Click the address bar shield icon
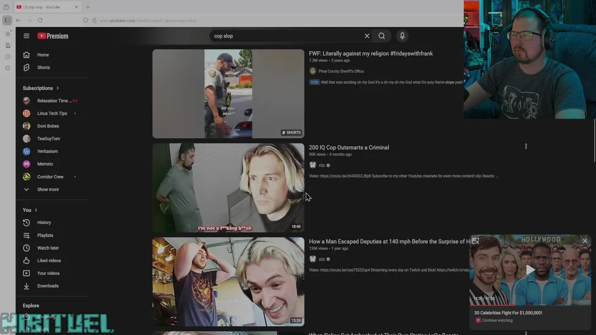 (x=86, y=20)
